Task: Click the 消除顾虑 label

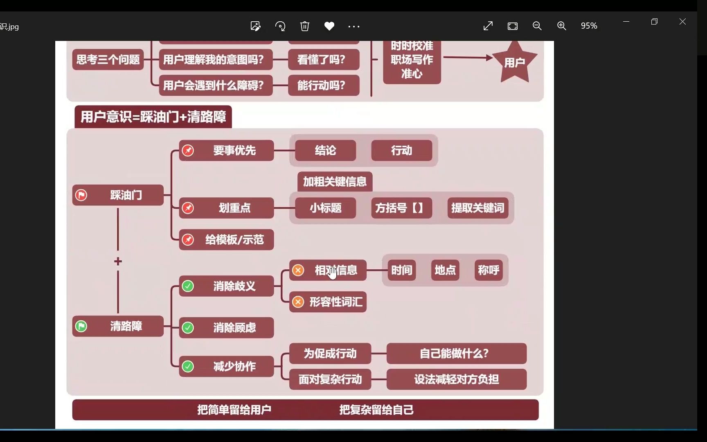Action: 234,327
